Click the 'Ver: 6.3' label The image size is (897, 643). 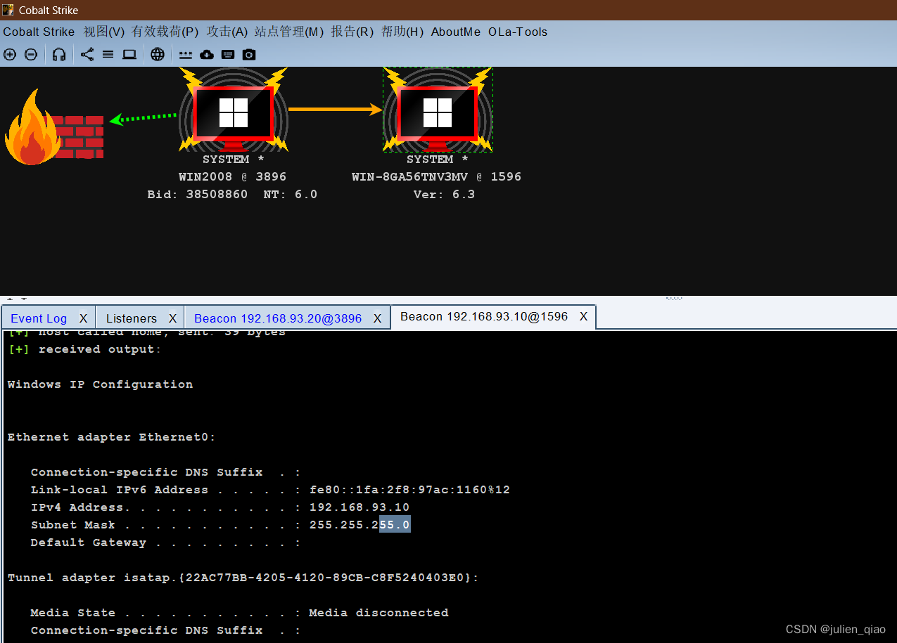444,195
